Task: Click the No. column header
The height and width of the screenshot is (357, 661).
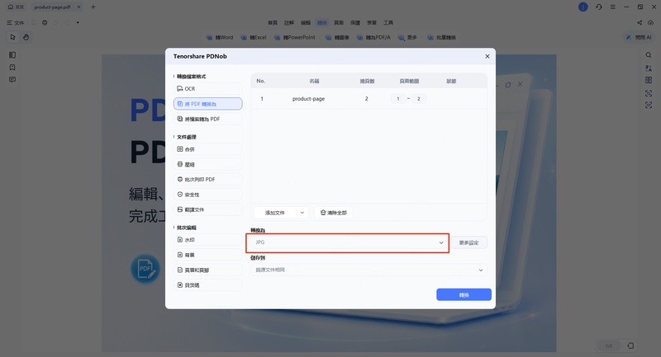Action: [x=260, y=81]
